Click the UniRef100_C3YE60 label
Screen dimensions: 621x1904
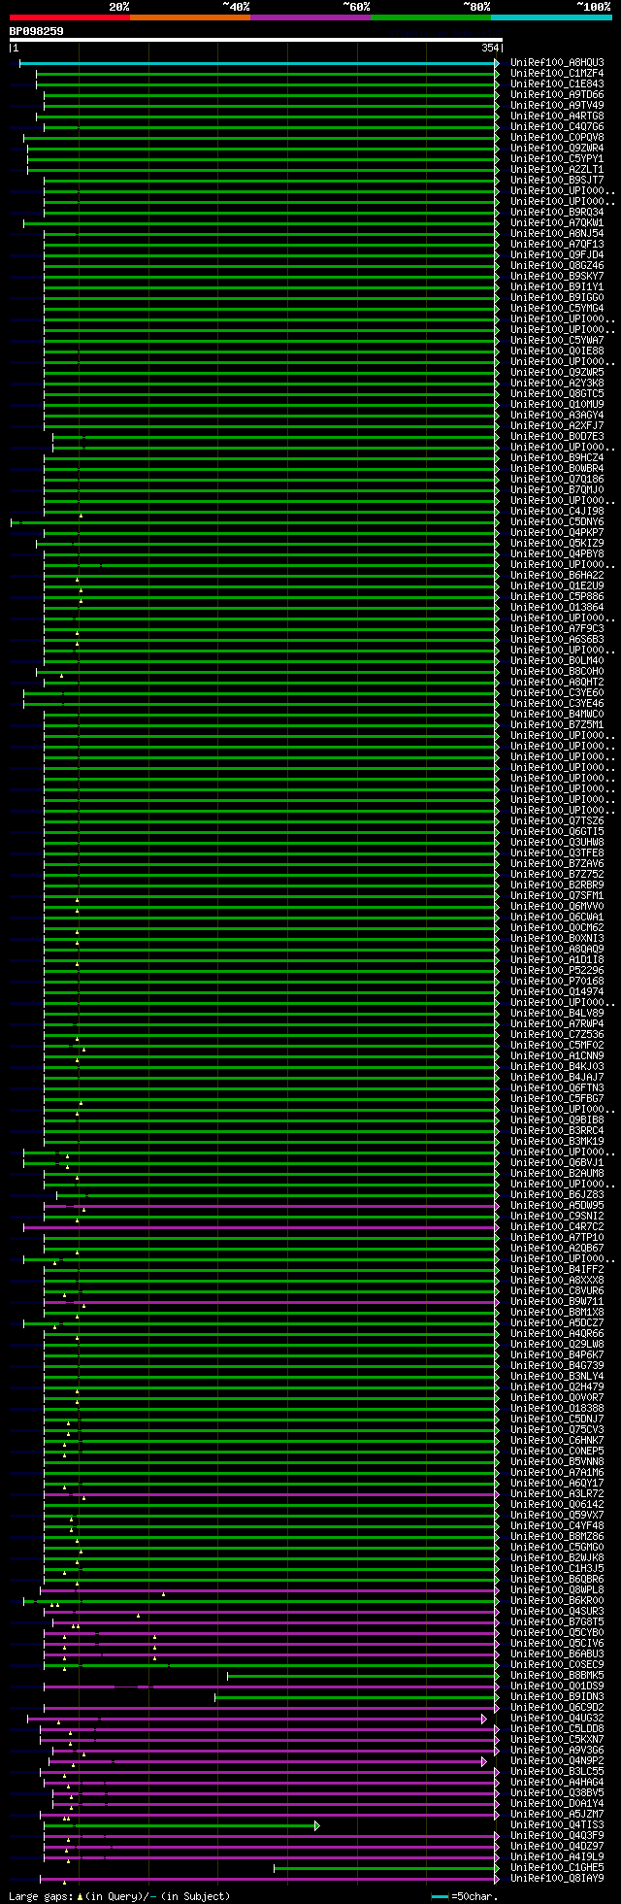point(557,692)
